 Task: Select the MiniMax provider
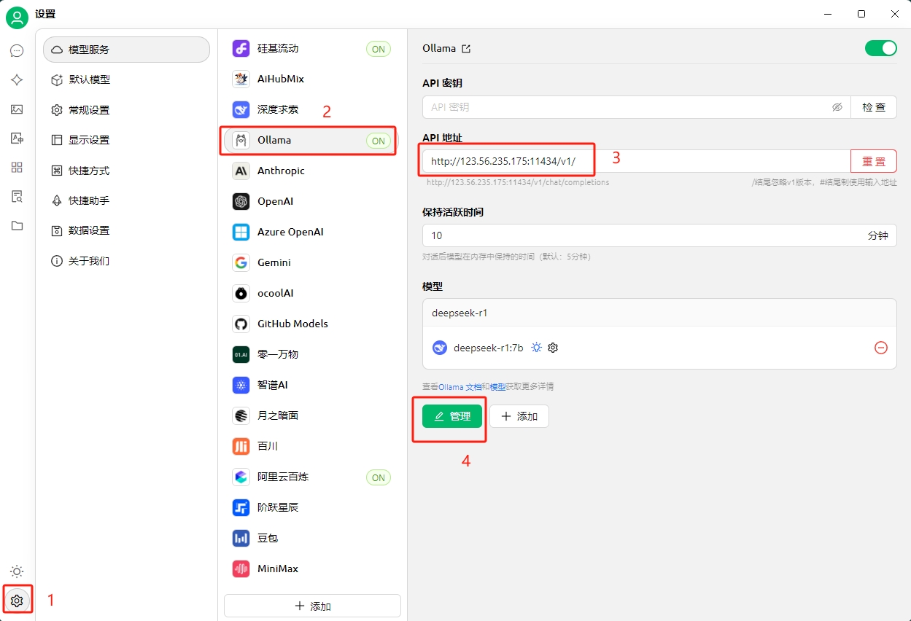coord(311,569)
